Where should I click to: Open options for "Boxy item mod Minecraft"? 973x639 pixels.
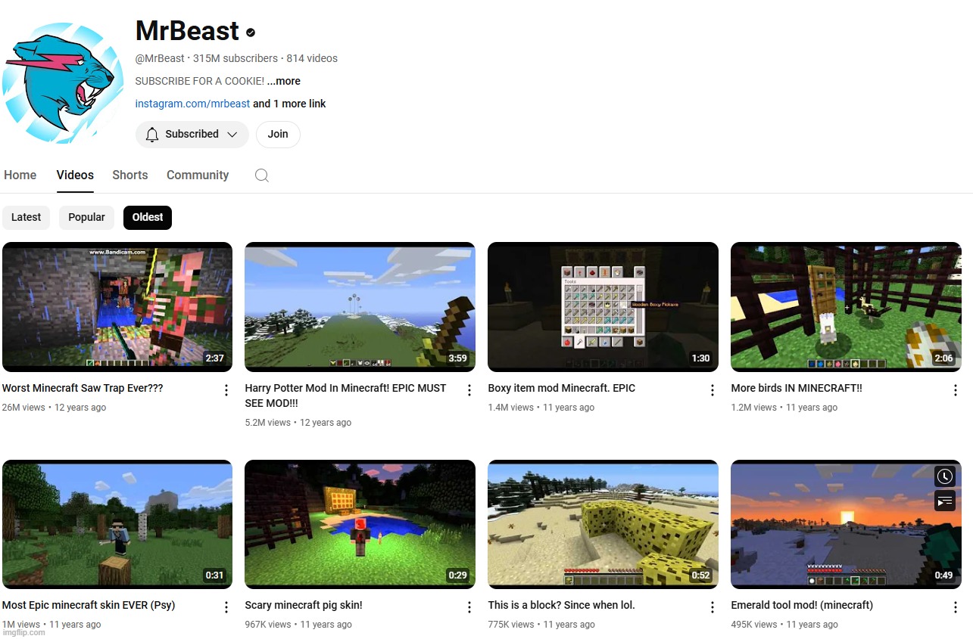712,389
